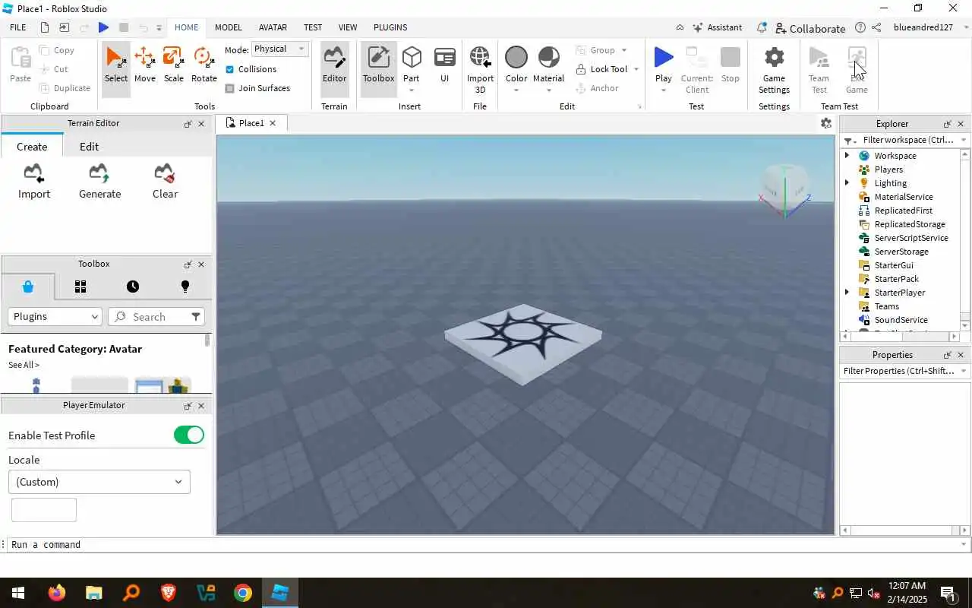
Task: Select SoundService in Explorer
Action: (x=901, y=320)
